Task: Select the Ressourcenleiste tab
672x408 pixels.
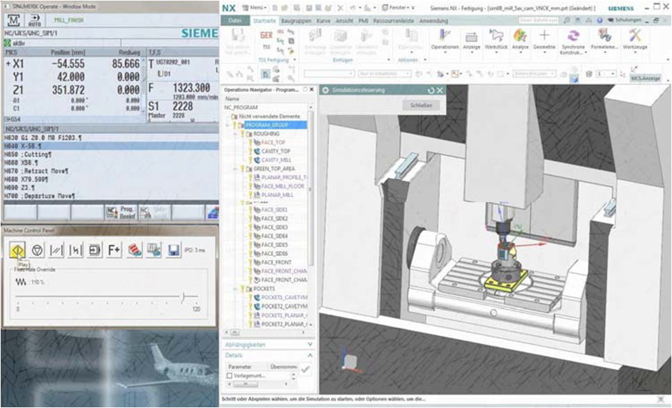Action: coord(394,20)
